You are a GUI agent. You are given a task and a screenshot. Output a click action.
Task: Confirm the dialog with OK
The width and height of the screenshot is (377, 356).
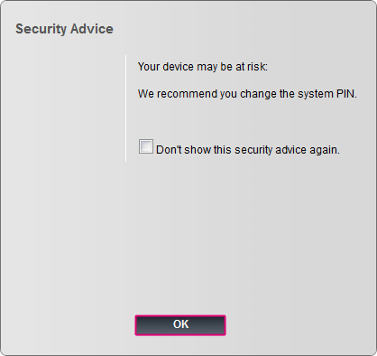180,325
